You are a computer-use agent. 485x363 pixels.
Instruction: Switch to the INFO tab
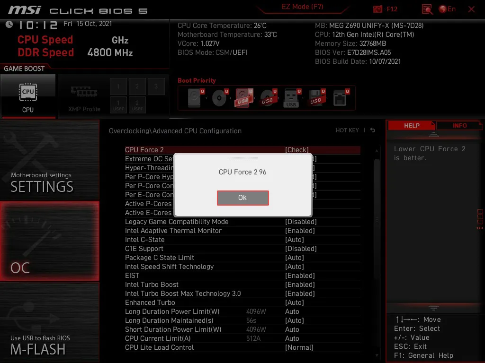click(x=459, y=126)
